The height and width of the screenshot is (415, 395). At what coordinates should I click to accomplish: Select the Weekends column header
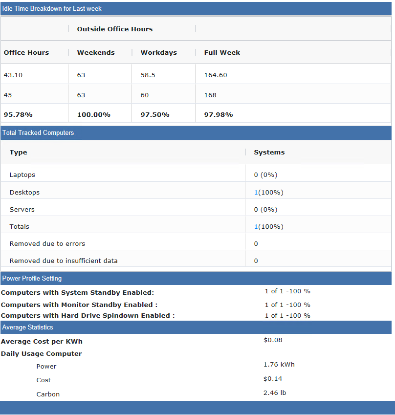click(96, 52)
